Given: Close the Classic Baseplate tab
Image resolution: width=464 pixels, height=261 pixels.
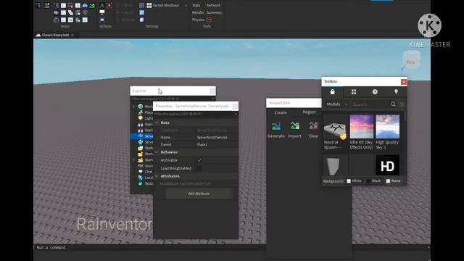Looking at the screenshot, I should click(72, 35).
